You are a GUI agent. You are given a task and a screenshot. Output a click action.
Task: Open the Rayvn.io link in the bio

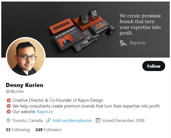(45, 112)
